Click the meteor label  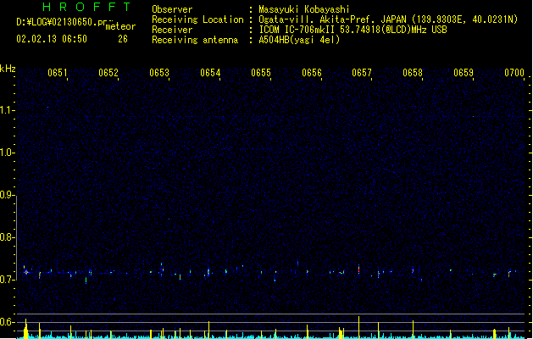tap(120, 26)
